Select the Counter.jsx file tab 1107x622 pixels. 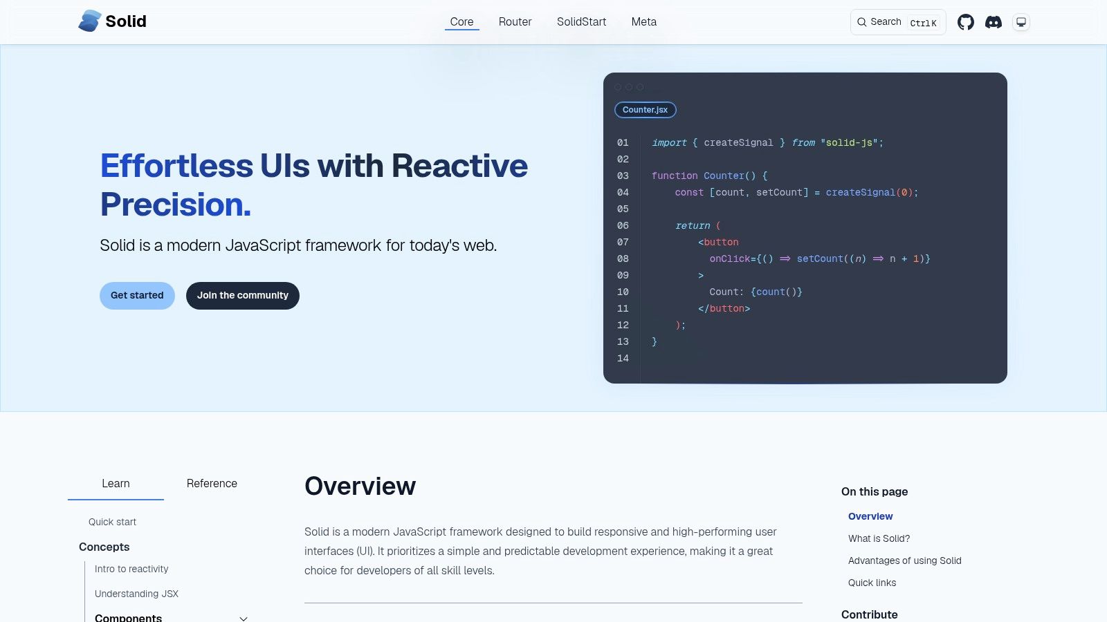tap(645, 110)
